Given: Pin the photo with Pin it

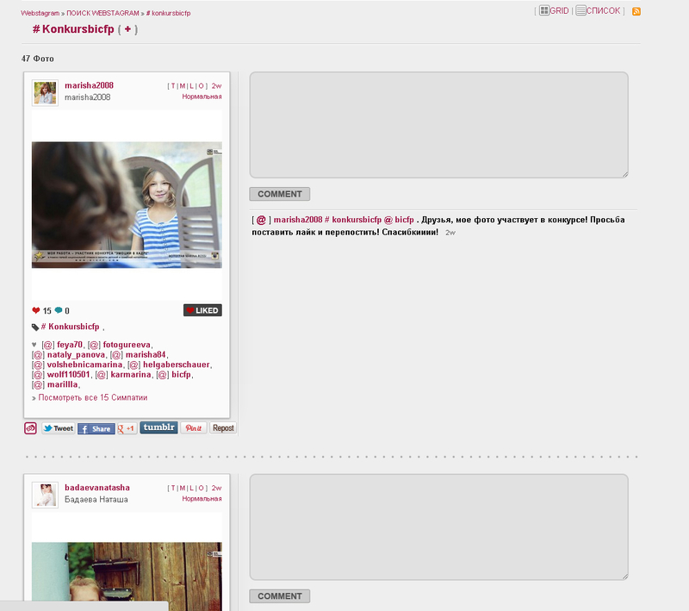Looking at the screenshot, I should (x=193, y=428).
